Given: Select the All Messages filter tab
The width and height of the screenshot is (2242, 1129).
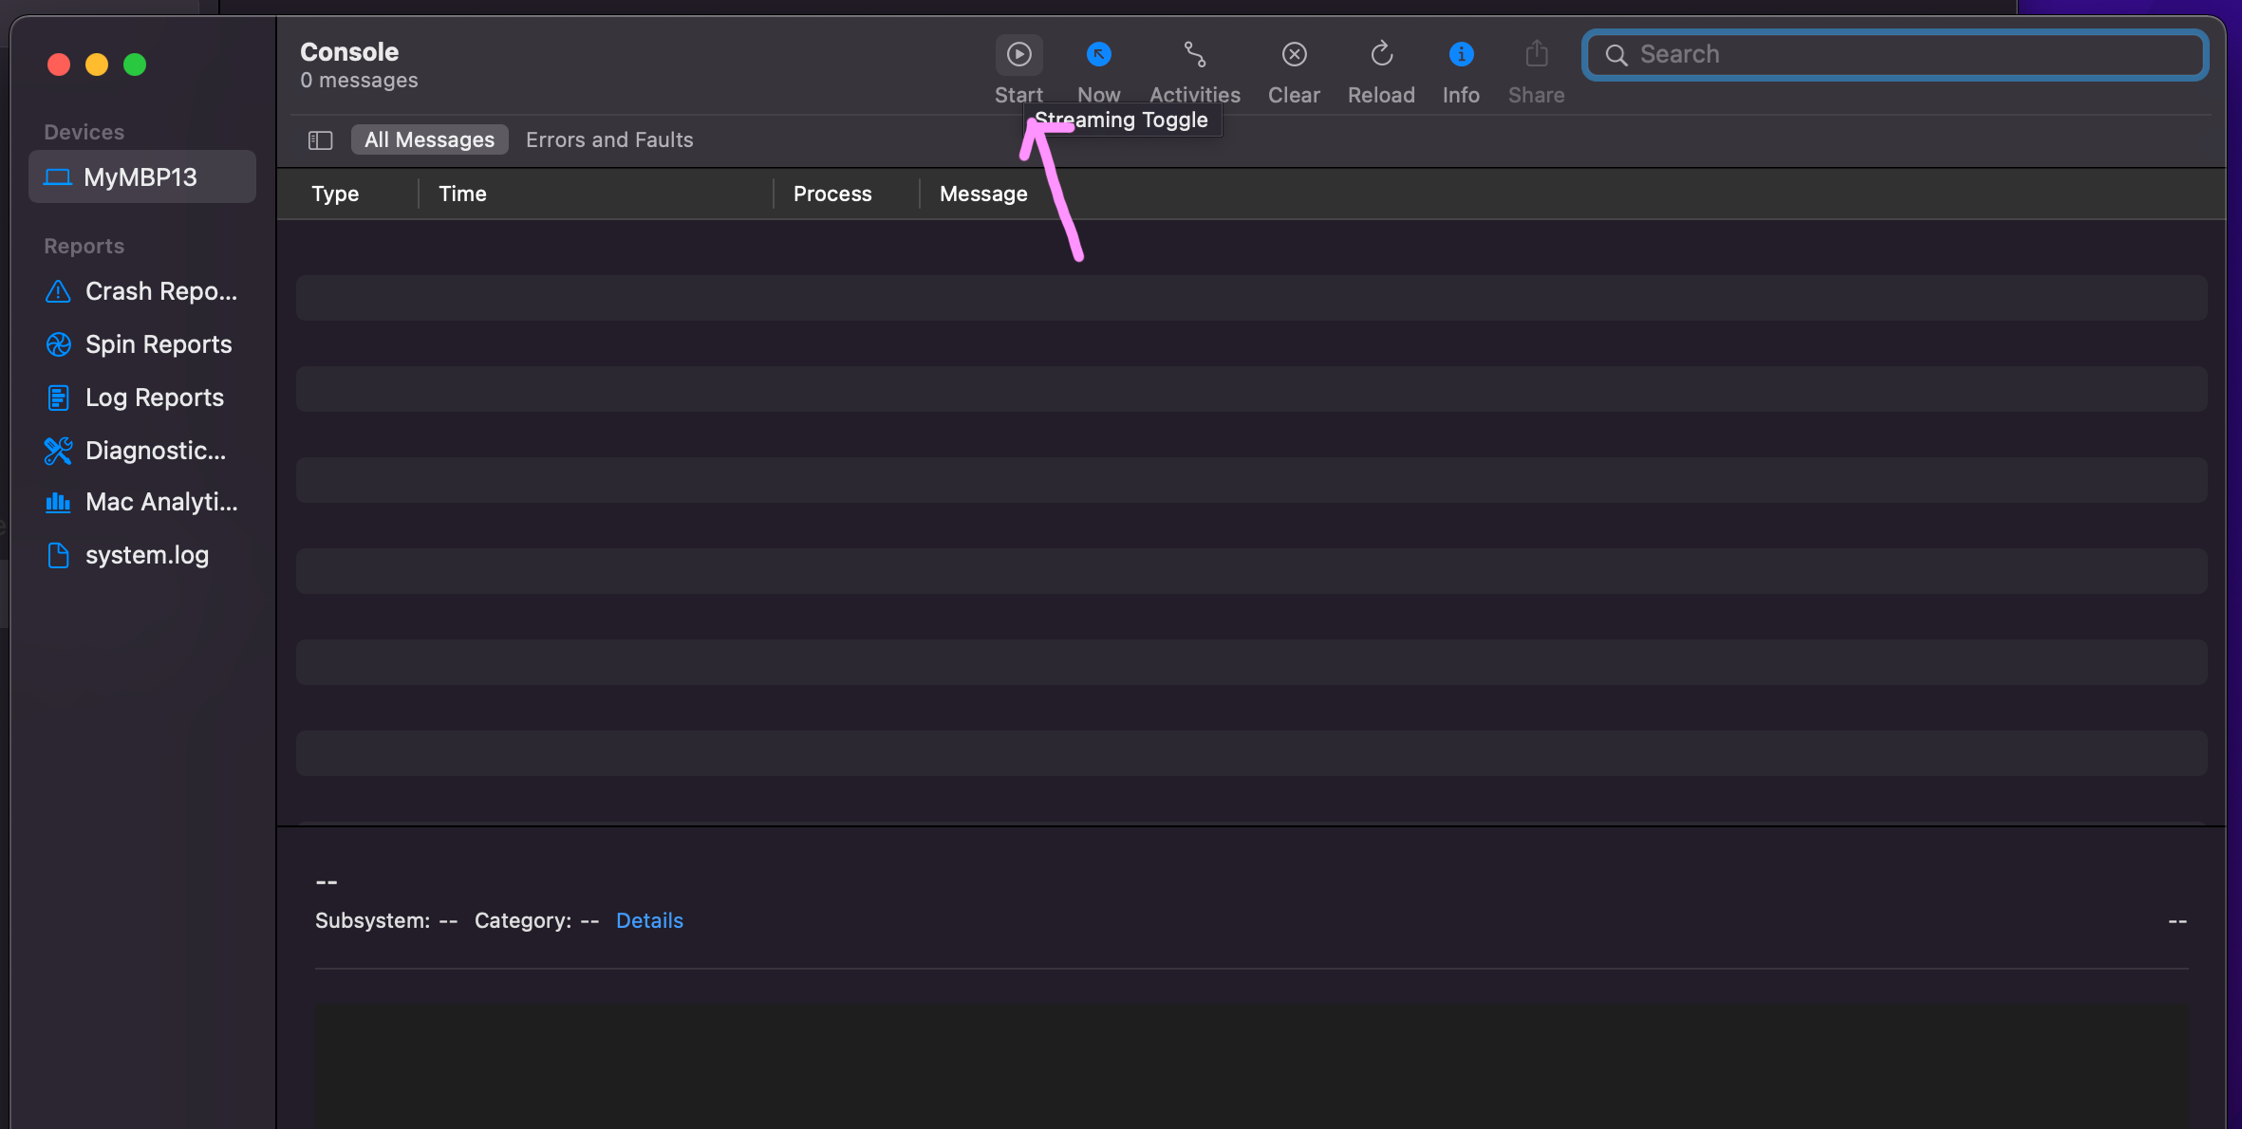Looking at the screenshot, I should click(429, 140).
